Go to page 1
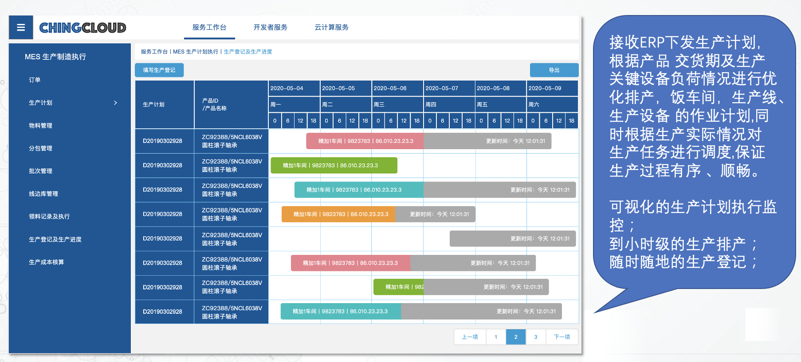801x362 pixels. (496, 337)
